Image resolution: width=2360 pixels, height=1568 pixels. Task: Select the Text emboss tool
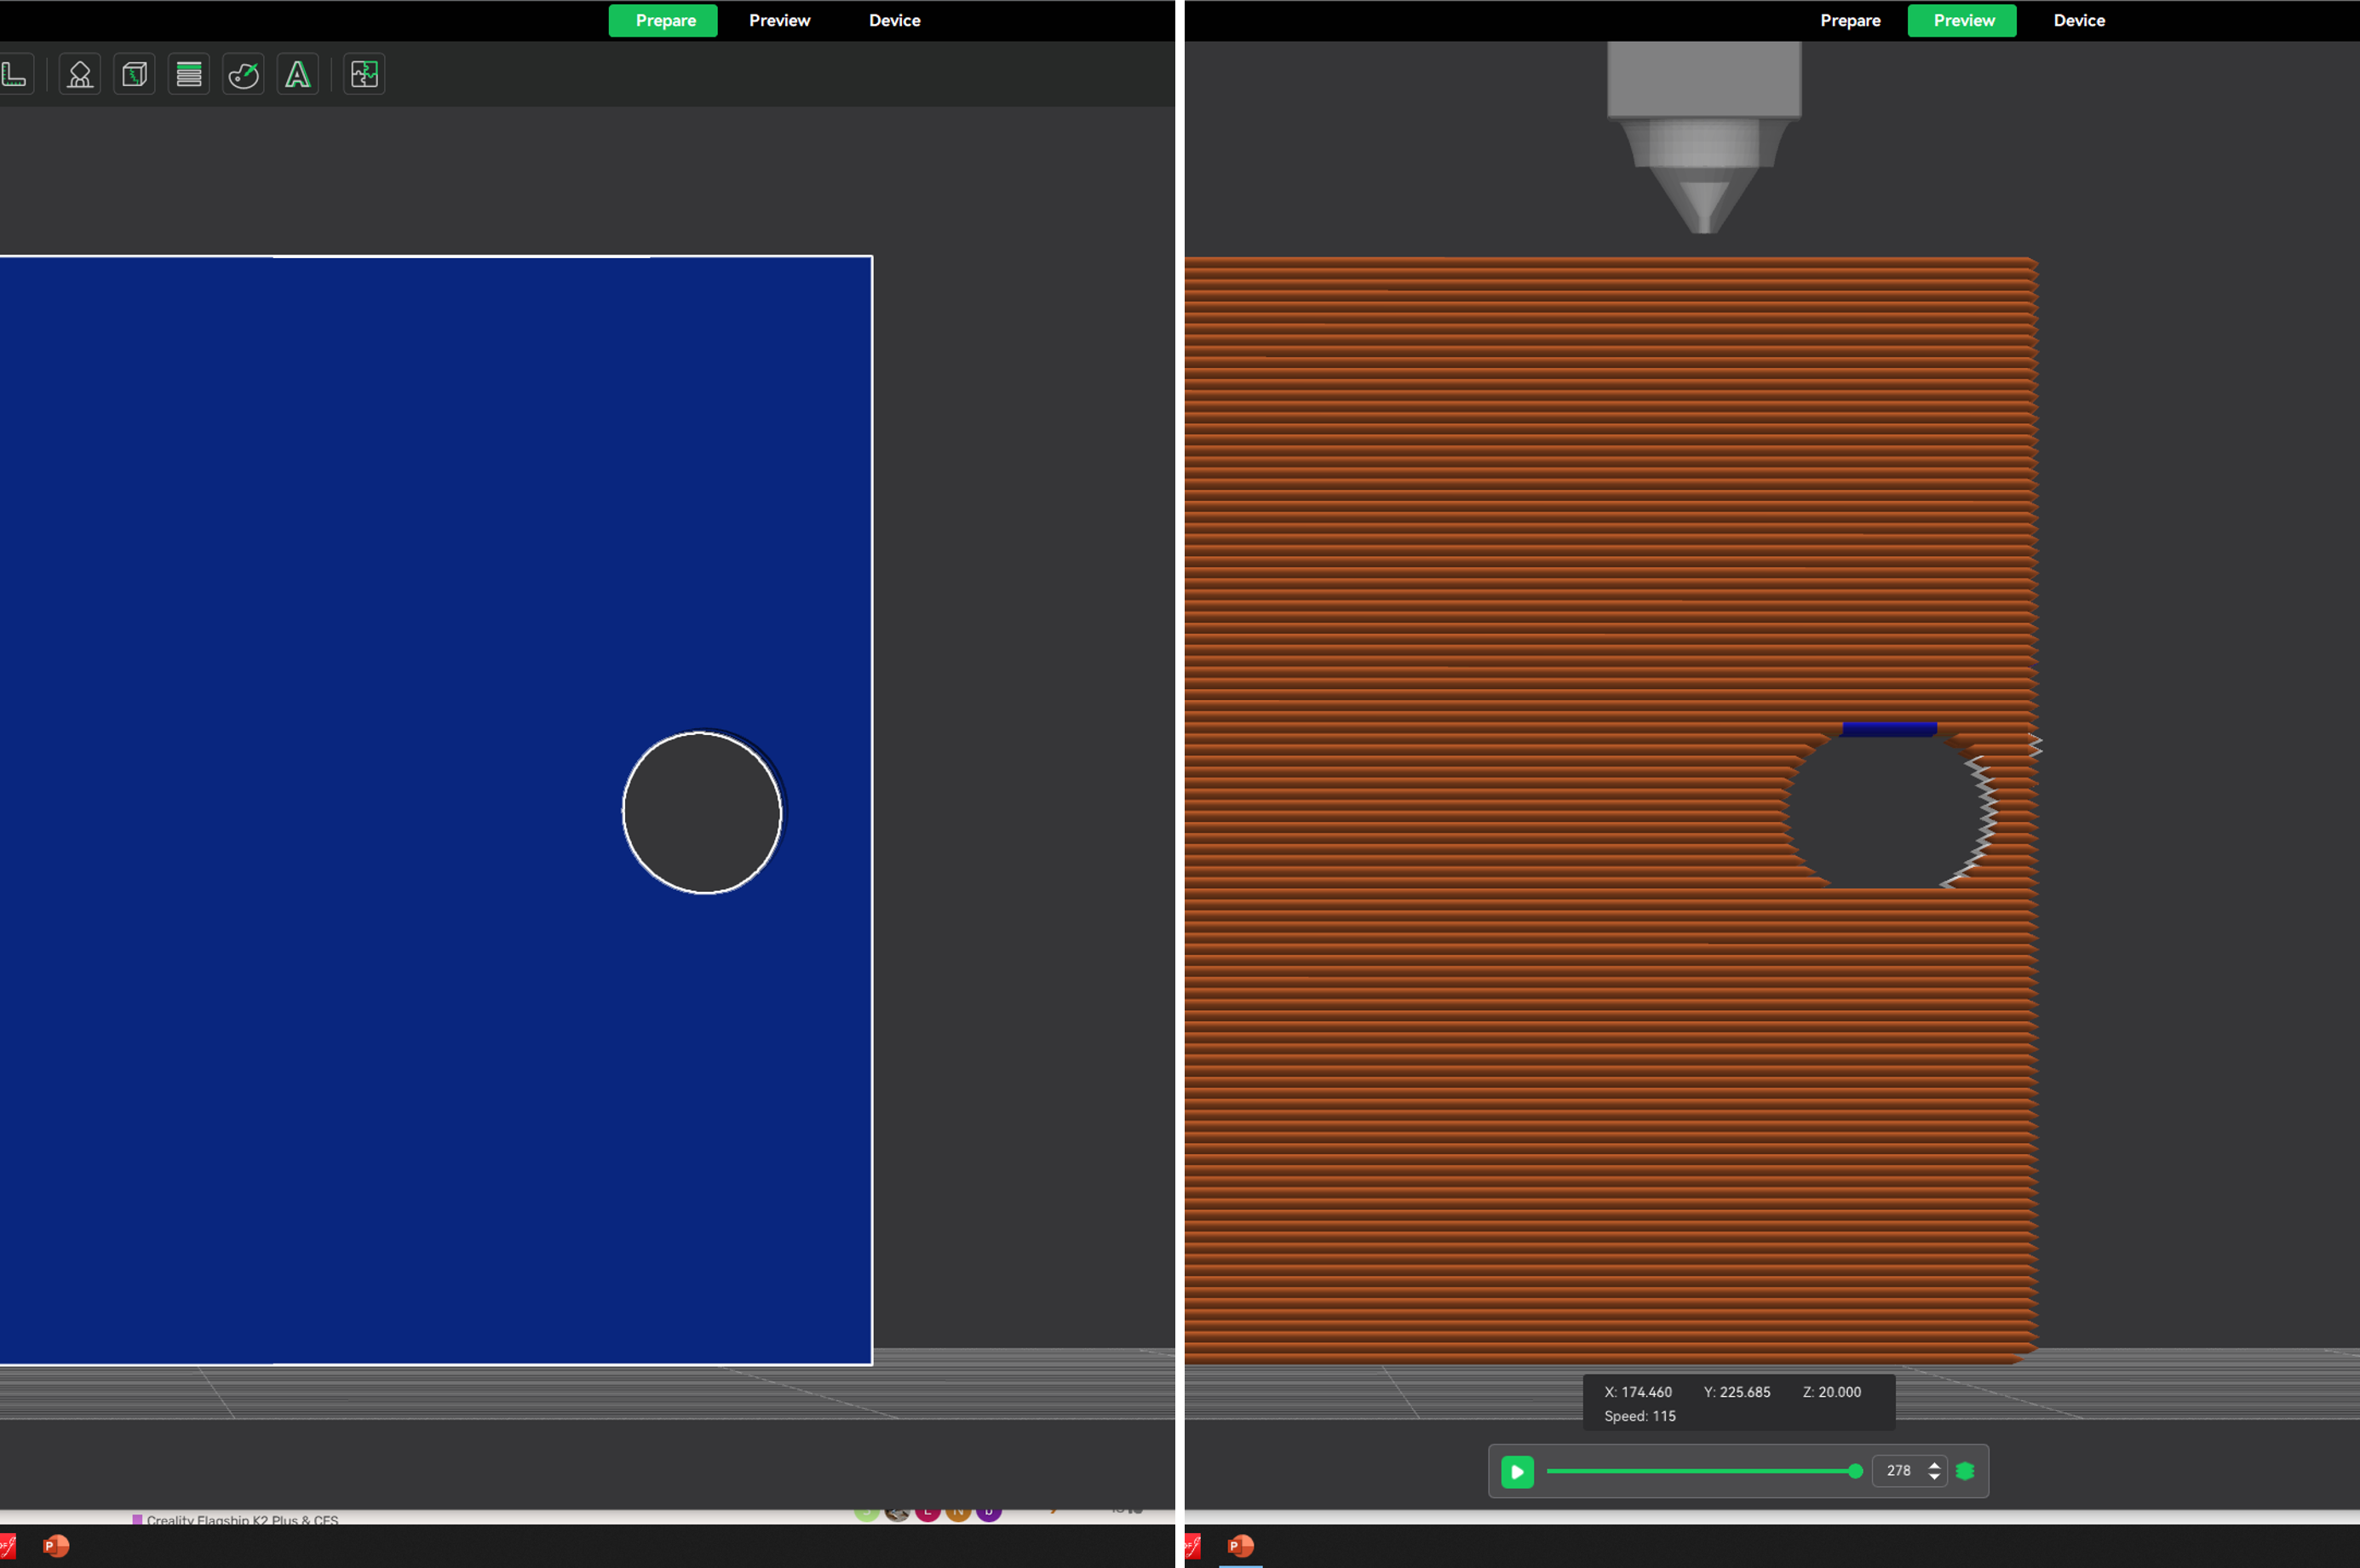click(298, 74)
